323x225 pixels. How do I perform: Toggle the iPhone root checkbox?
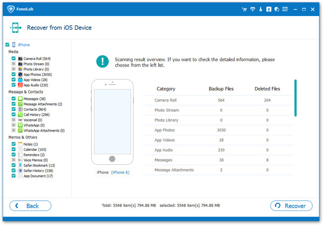coord(8,45)
